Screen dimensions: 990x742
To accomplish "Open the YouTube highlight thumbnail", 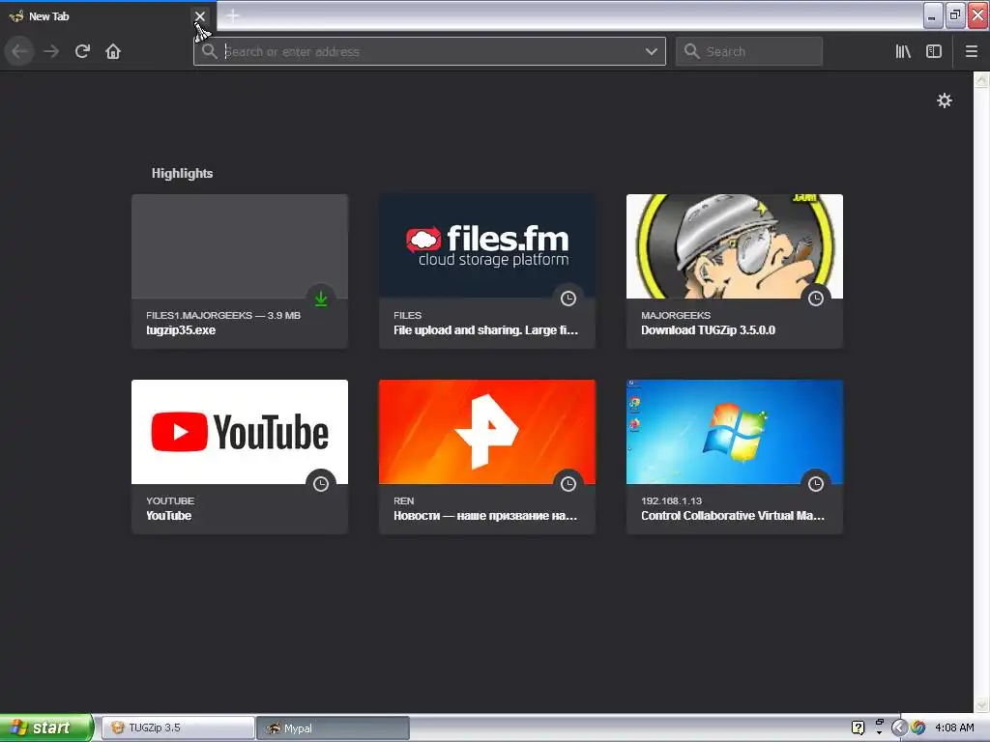I will click(240, 432).
